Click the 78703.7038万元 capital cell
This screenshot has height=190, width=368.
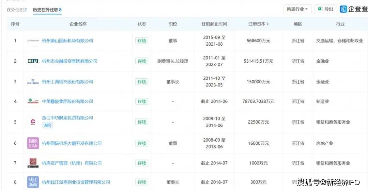point(258,101)
